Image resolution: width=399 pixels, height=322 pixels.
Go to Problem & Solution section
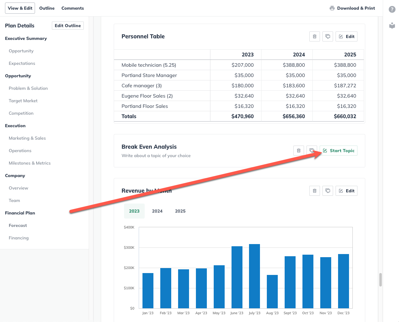(x=28, y=88)
